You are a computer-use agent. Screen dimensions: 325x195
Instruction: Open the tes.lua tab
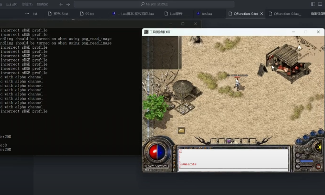click(x=207, y=14)
